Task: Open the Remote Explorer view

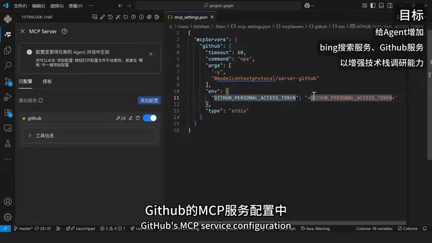Action: (x=7, y=128)
